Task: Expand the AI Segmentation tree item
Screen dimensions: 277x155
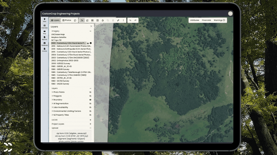Action: 52,104
